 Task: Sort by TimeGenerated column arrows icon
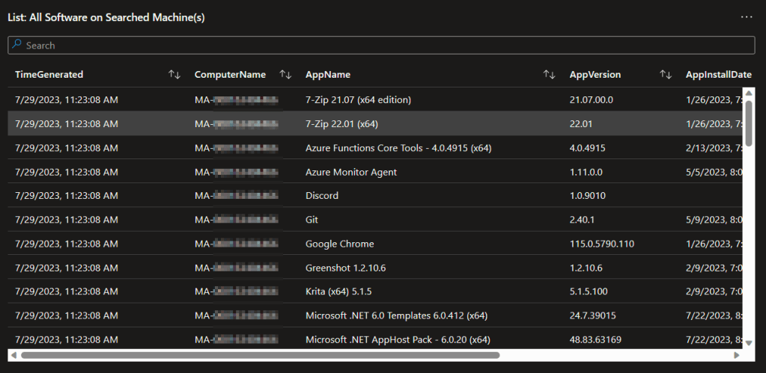point(174,75)
